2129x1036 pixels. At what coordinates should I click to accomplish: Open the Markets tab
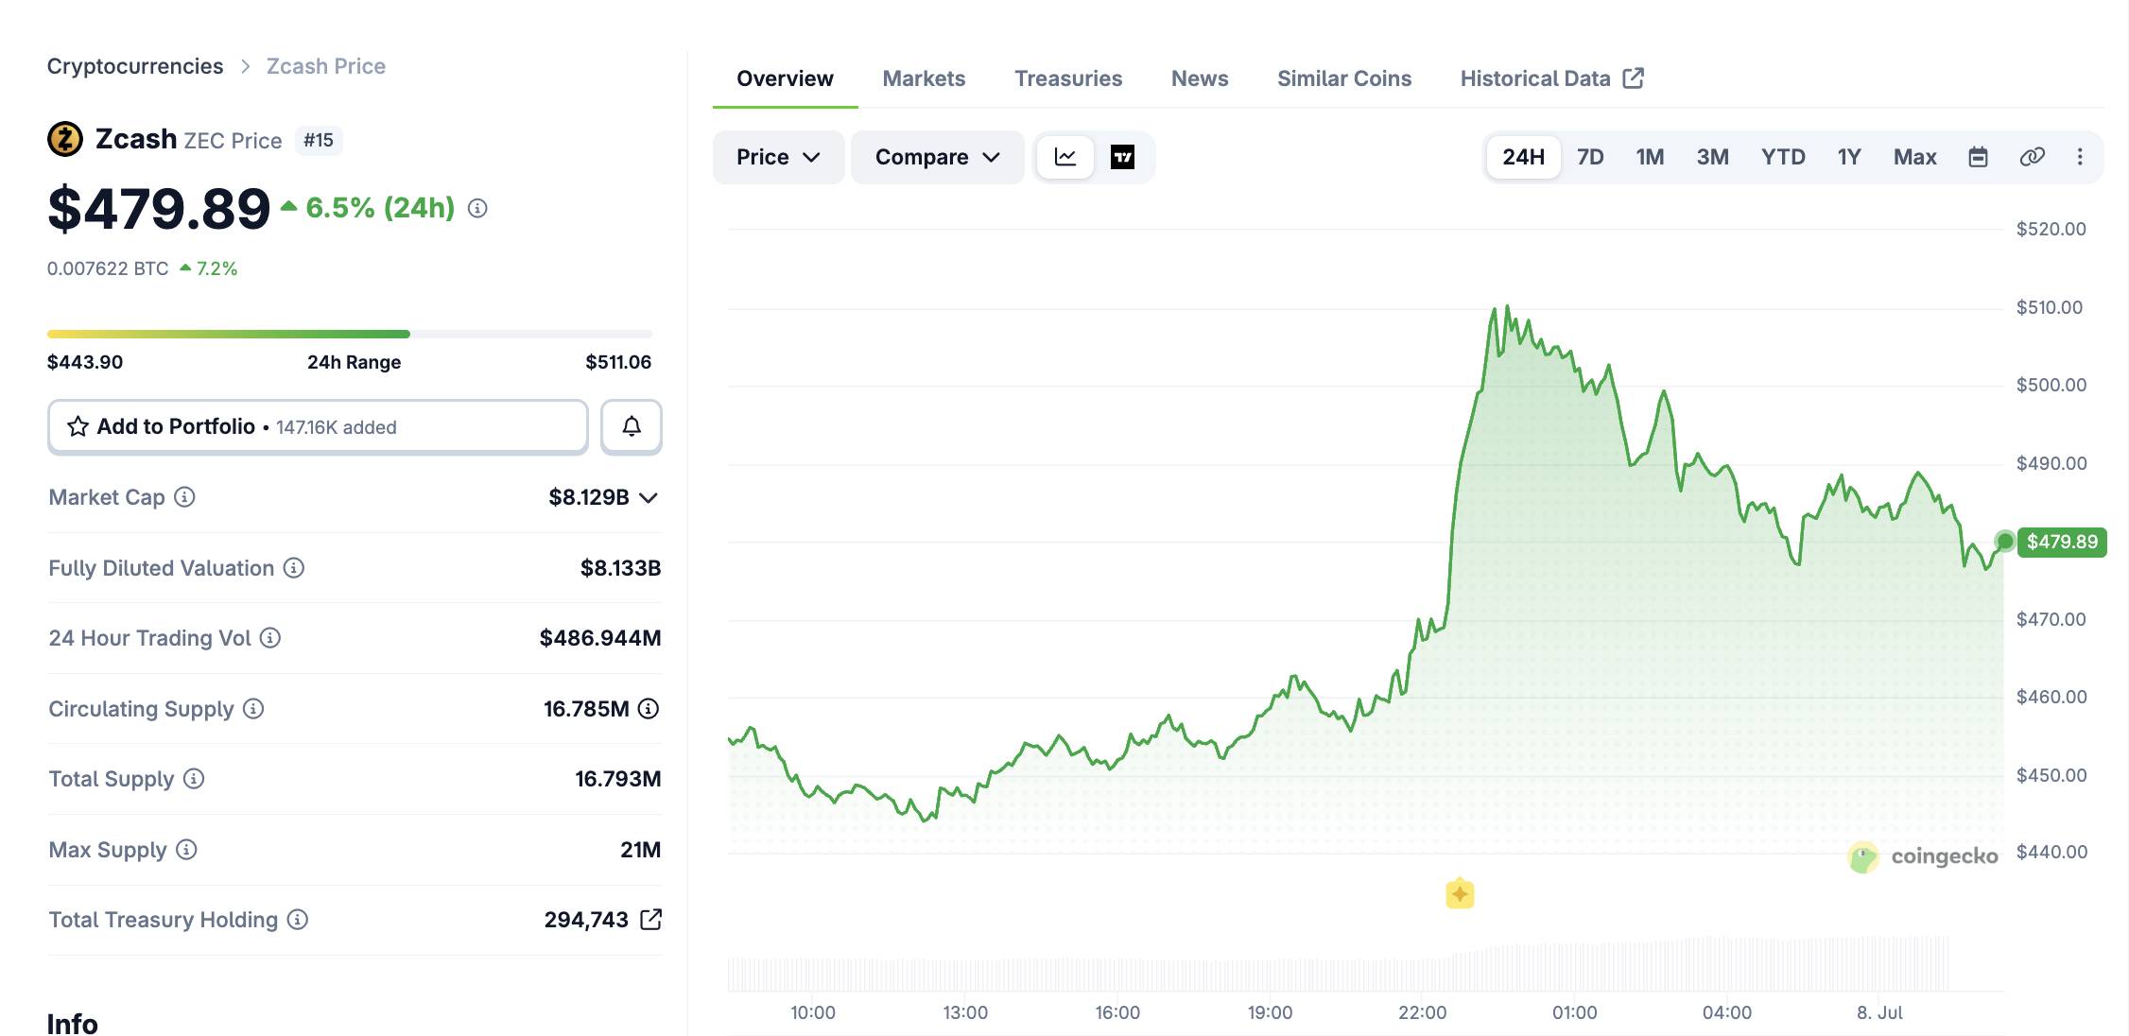(x=924, y=78)
